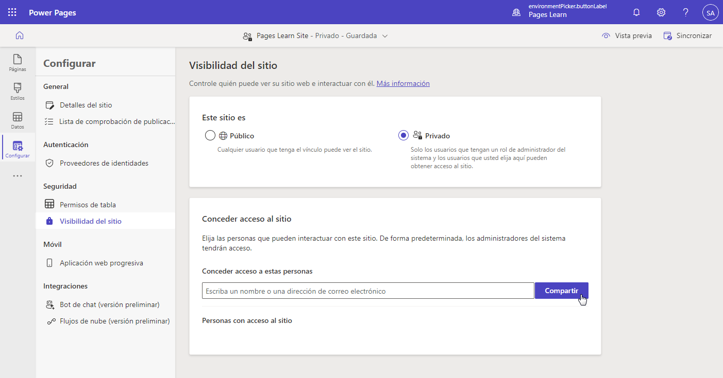Click the Power Pages title

[53, 12]
